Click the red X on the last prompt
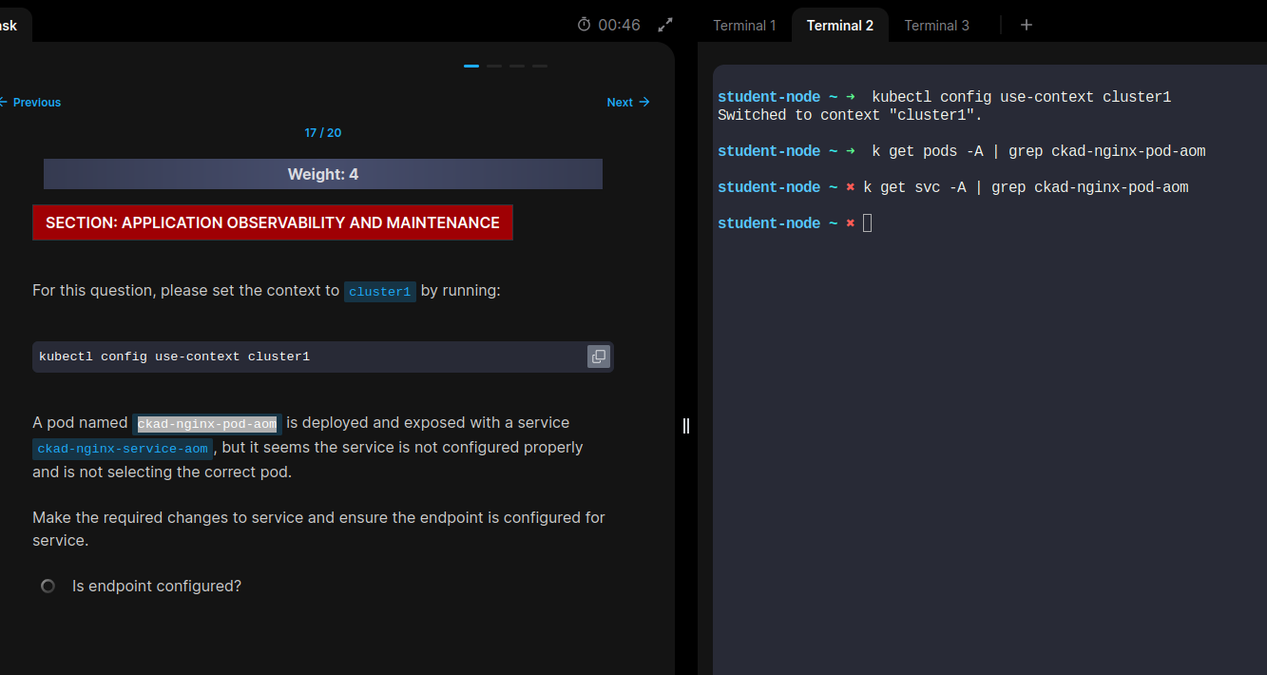Screen dimensions: 1267x675 click(850, 223)
